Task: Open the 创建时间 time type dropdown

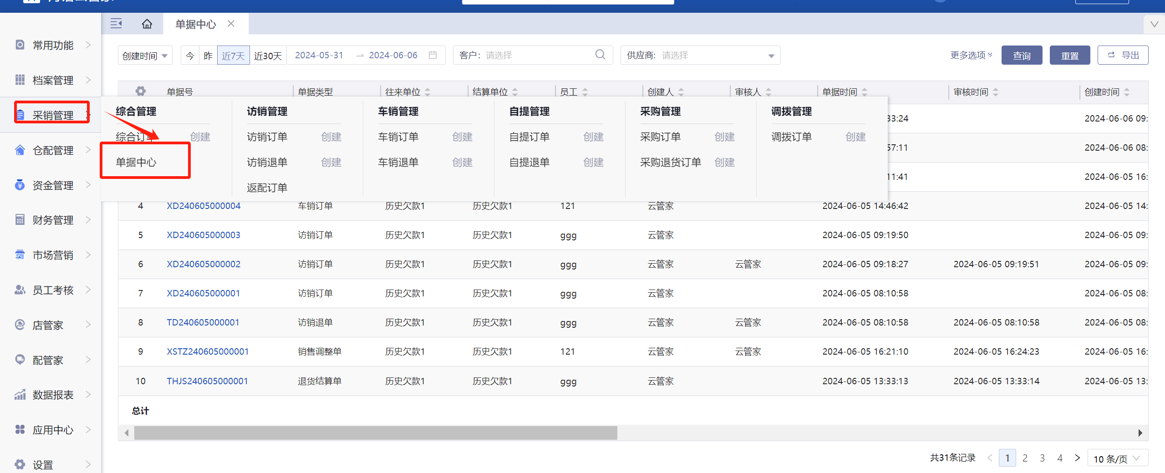Action: (x=145, y=56)
